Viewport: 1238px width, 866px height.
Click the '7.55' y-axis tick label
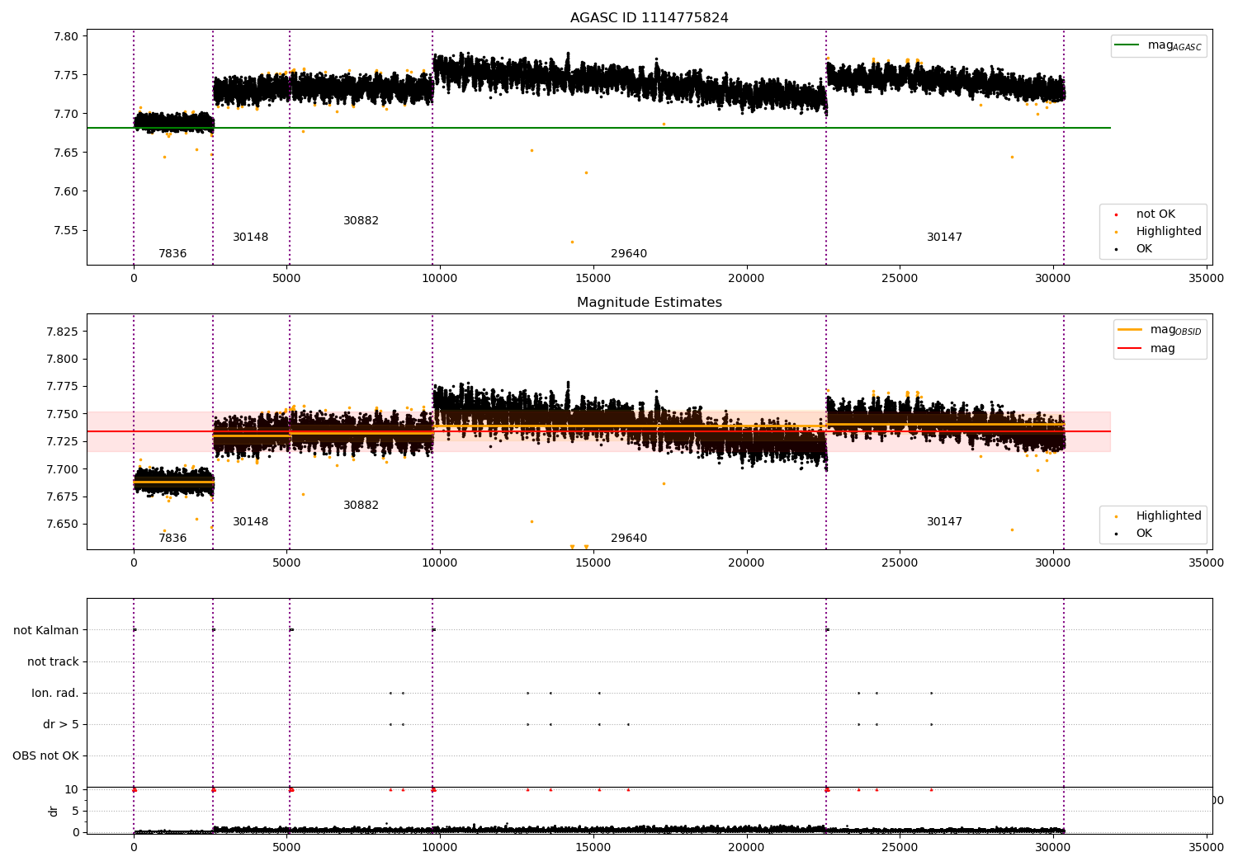(67, 231)
